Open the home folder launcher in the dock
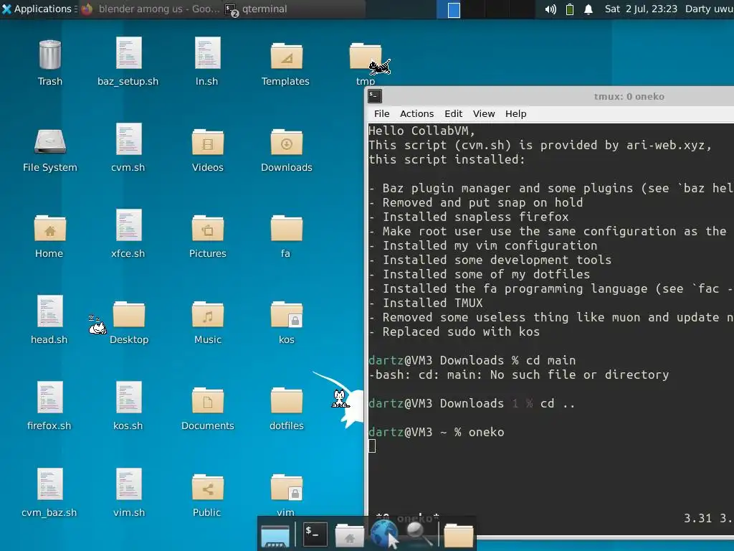The height and width of the screenshot is (551, 734). click(349, 535)
